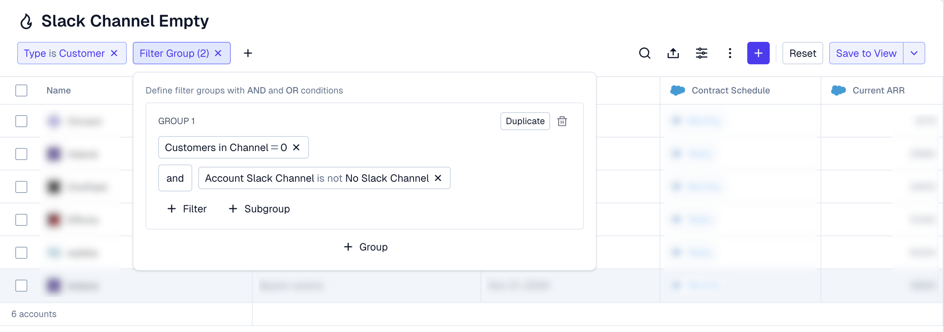
Task: Remove the Type is Customer filter
Action: point(114,53)
